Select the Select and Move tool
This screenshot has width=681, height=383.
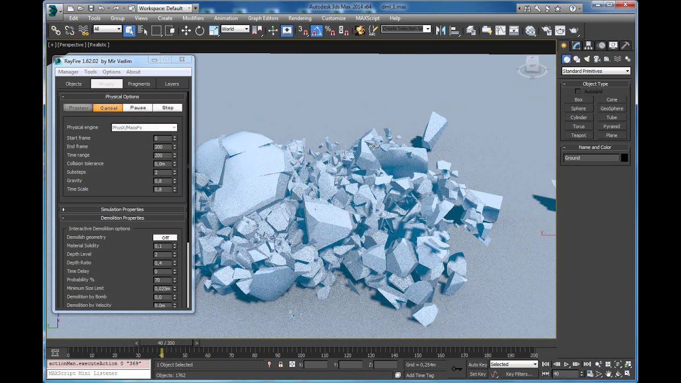(186, 30)
